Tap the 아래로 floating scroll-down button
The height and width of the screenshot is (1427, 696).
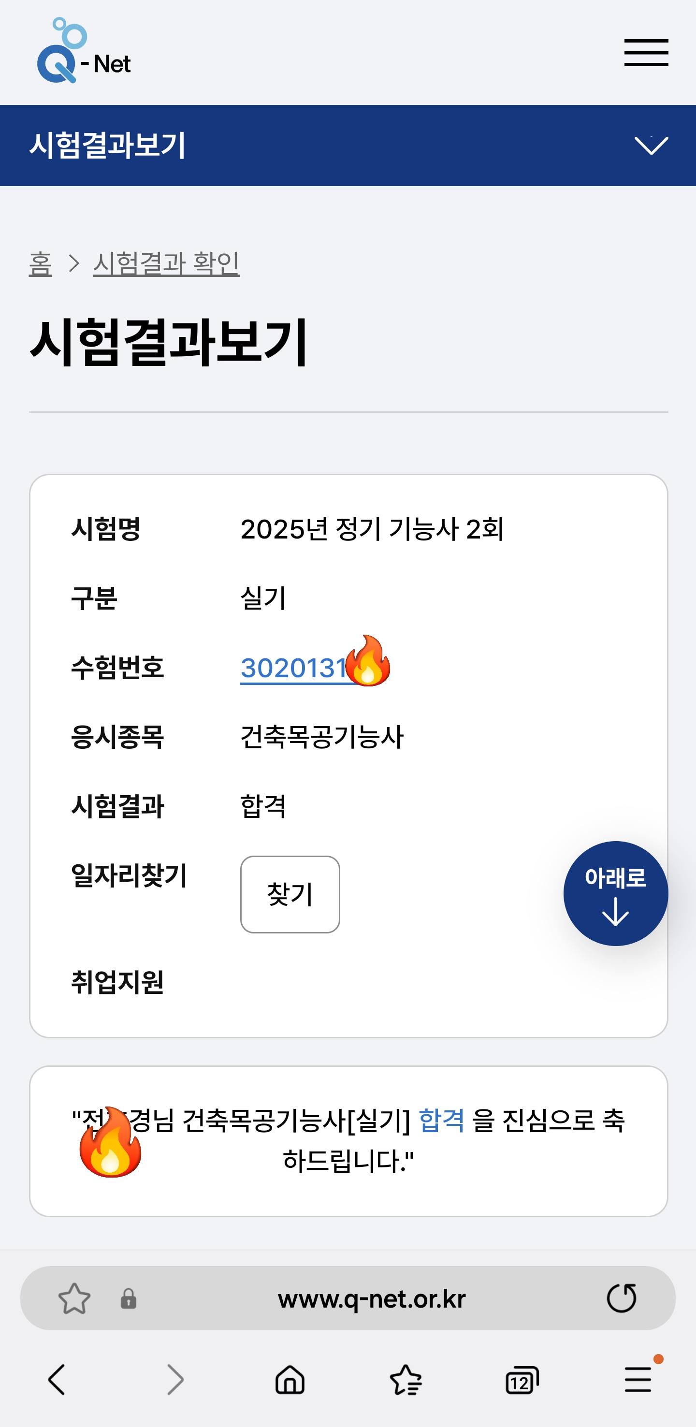point(616,893)
